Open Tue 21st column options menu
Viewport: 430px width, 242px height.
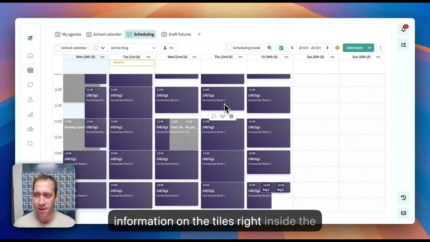(148, 57)
